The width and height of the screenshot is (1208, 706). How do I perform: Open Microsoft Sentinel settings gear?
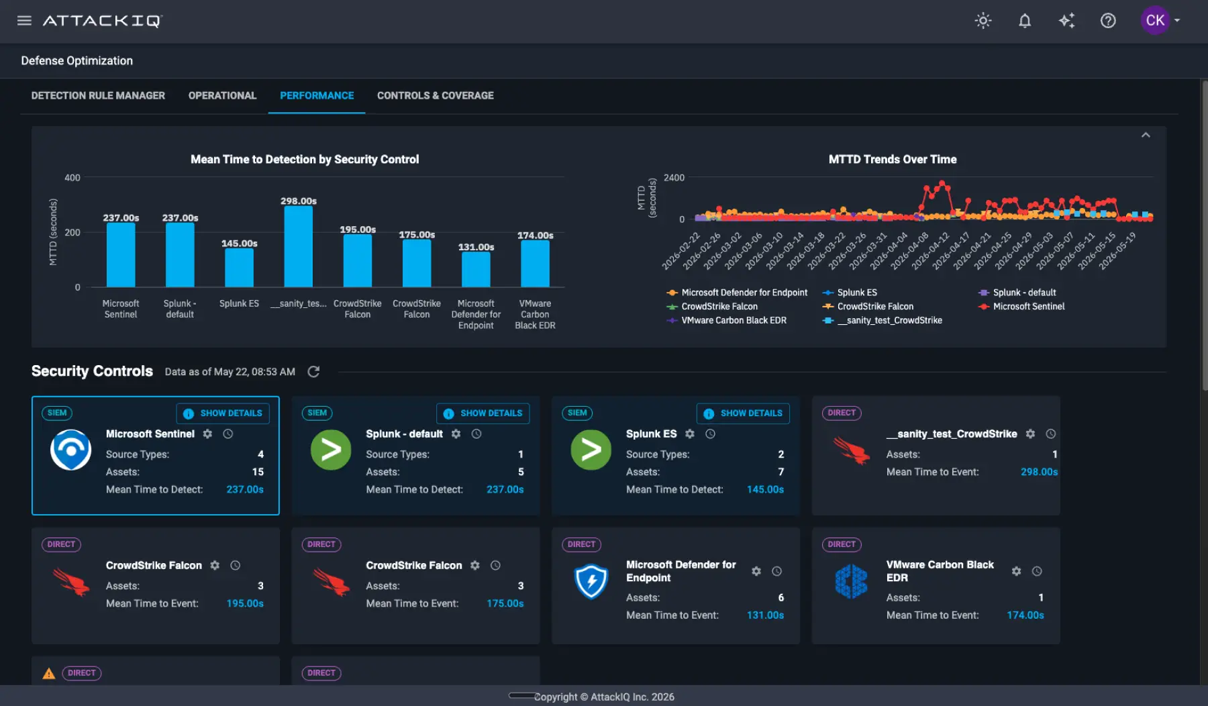[207, 434]
